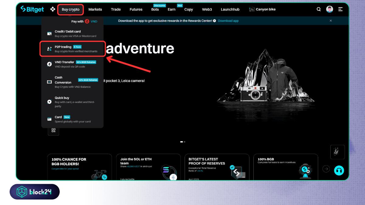Open the Buy crypto menu
This screenshot has width=365, height=205.
coord(71,9)
